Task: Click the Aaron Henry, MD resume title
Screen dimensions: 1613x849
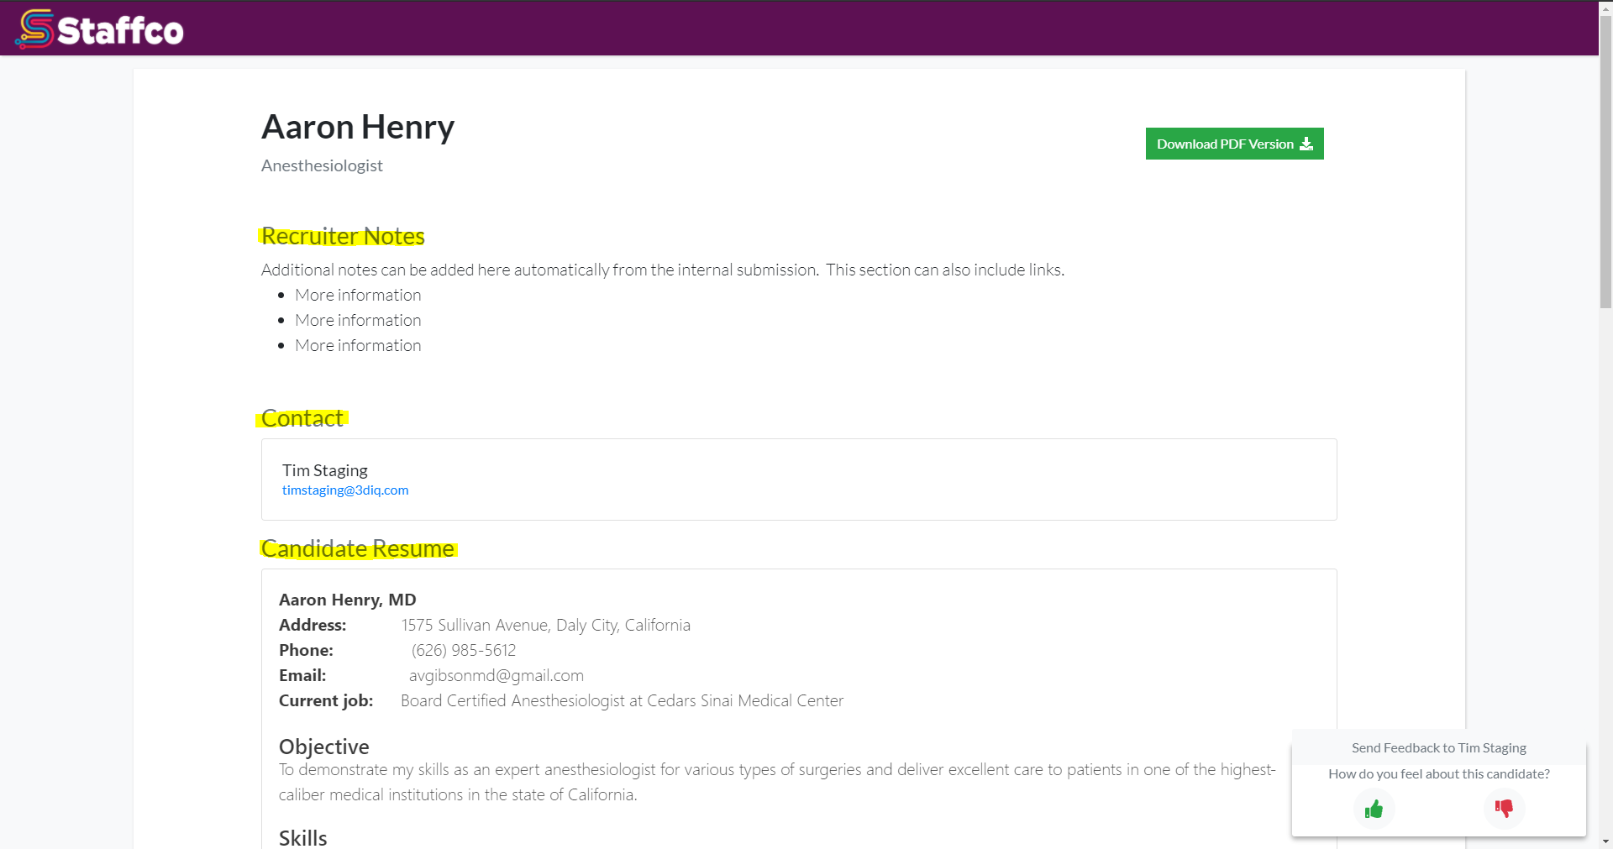Action: click(x=348, y=600)
